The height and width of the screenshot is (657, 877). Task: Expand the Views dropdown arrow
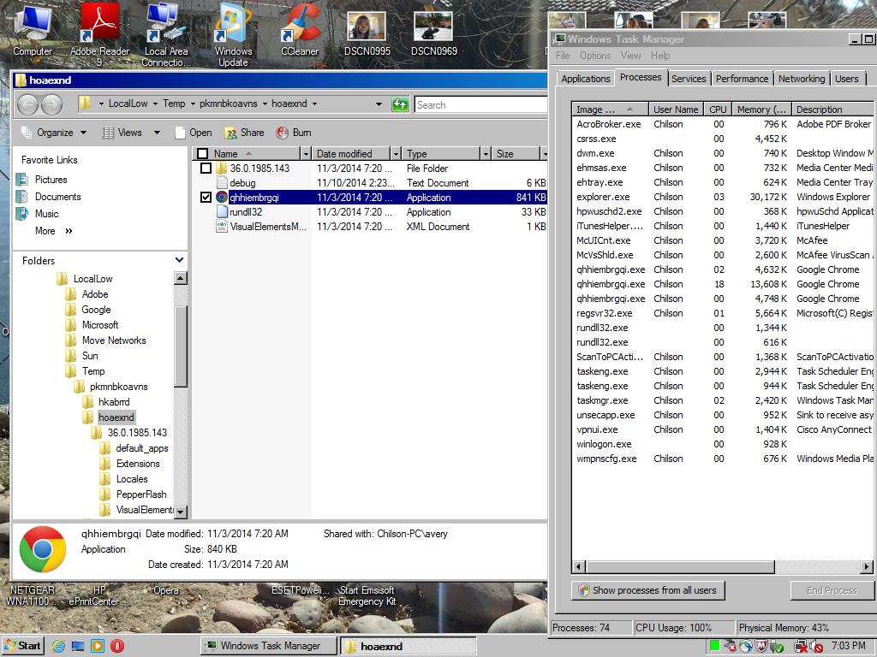(x=157, y=133)
